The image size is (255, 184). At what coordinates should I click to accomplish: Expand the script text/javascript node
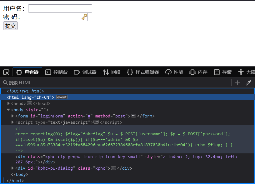coord(12,122)
